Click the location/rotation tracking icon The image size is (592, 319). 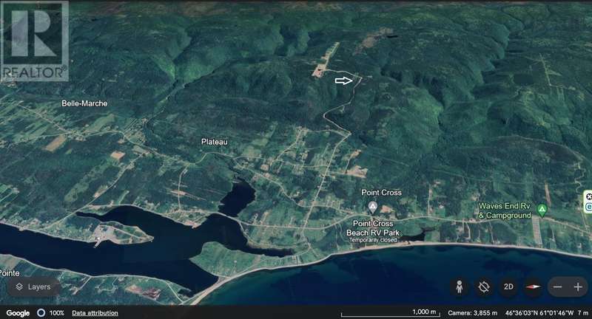[485, 287]
